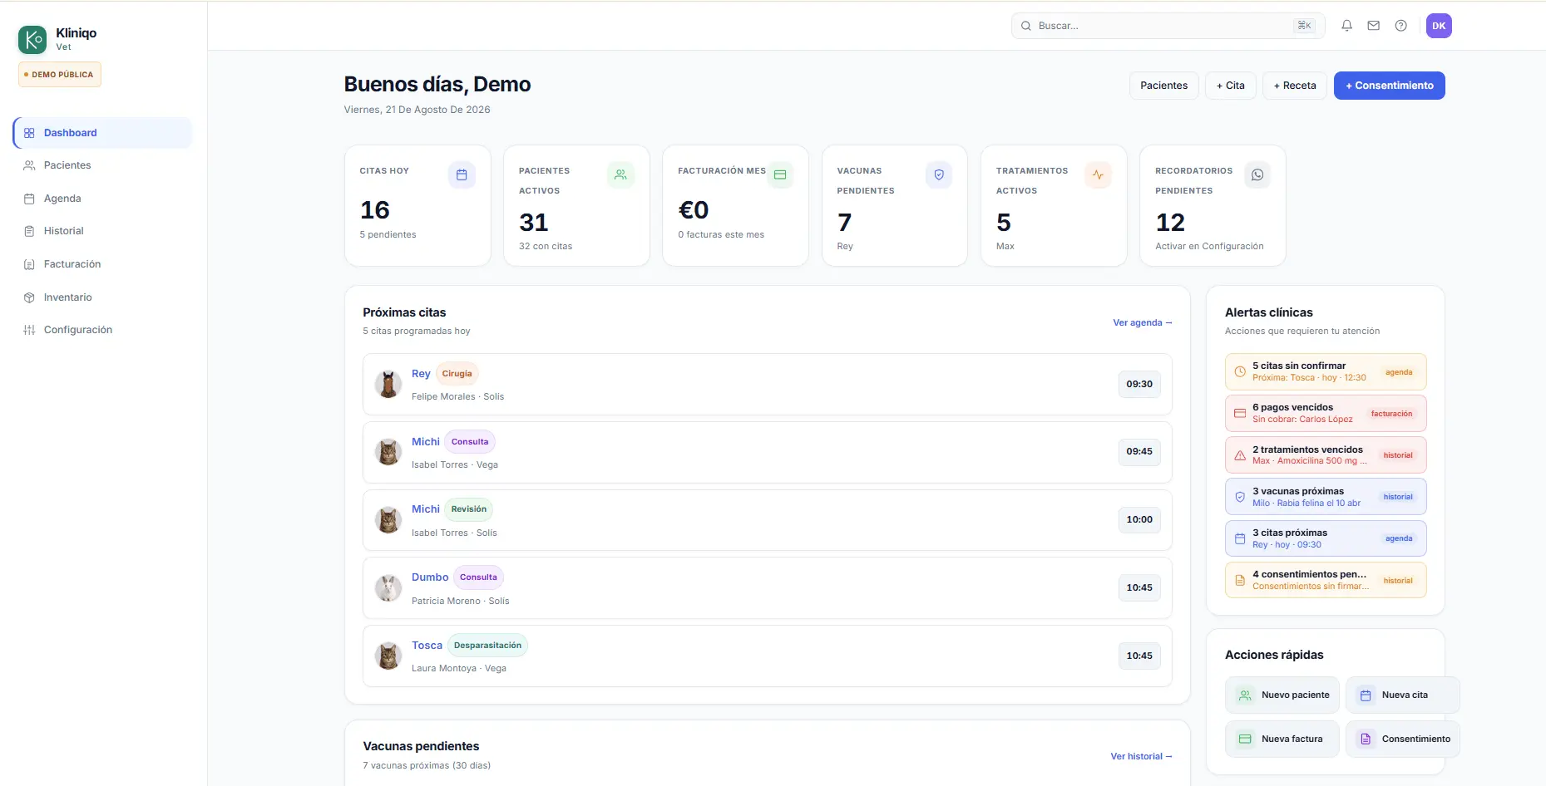Open Michi's 09:45 Consulta appointment
Screen dimensions: 1546x786
point(768,452)
